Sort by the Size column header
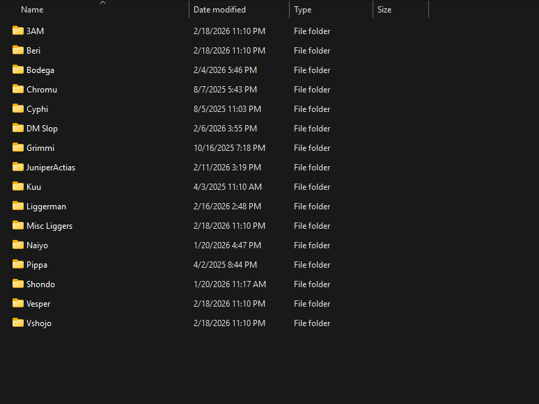Viewport: 539px width, 404px height. (384, 10)
